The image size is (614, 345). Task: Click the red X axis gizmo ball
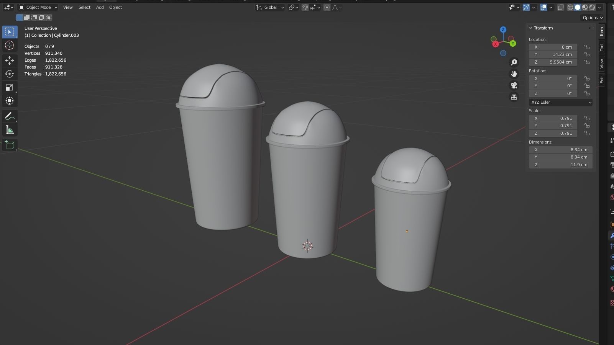[496, 44]
